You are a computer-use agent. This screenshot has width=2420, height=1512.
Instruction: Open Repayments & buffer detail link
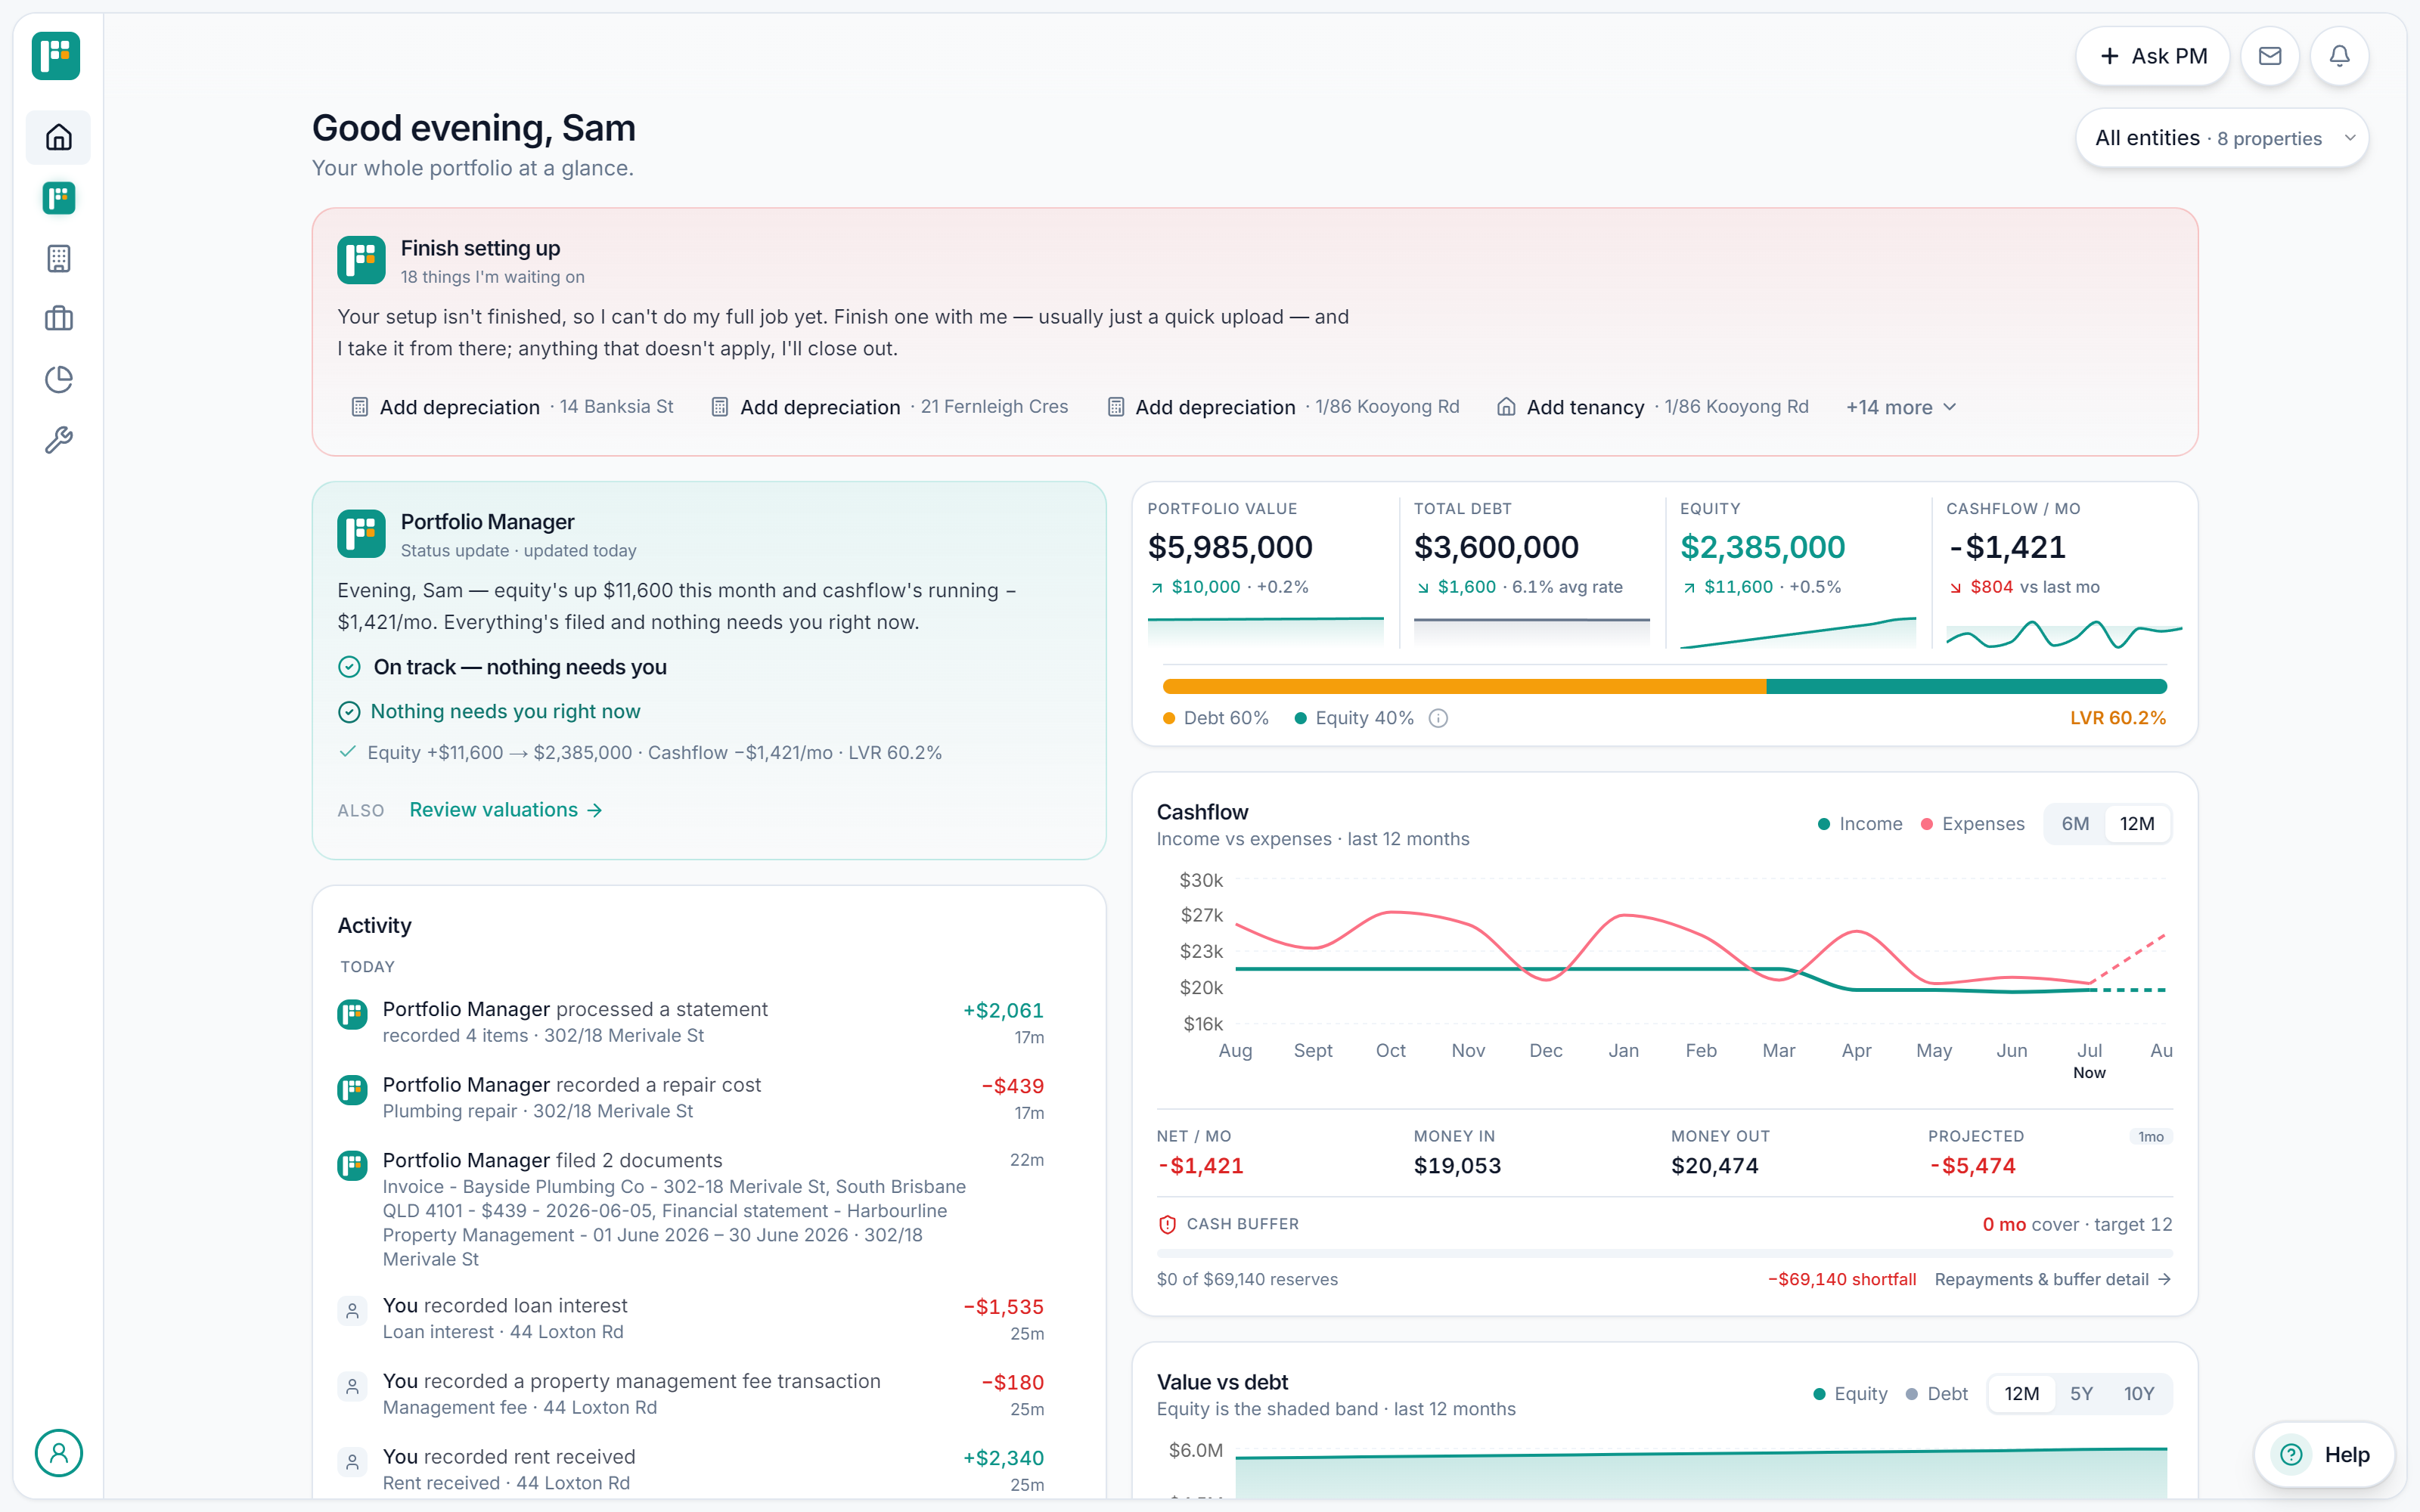(x=2053, y=1279)
